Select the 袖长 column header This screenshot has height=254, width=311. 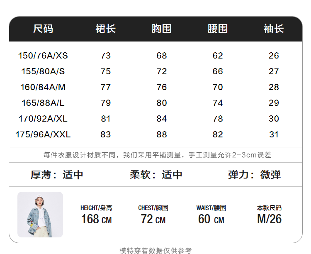coord(274,29)
